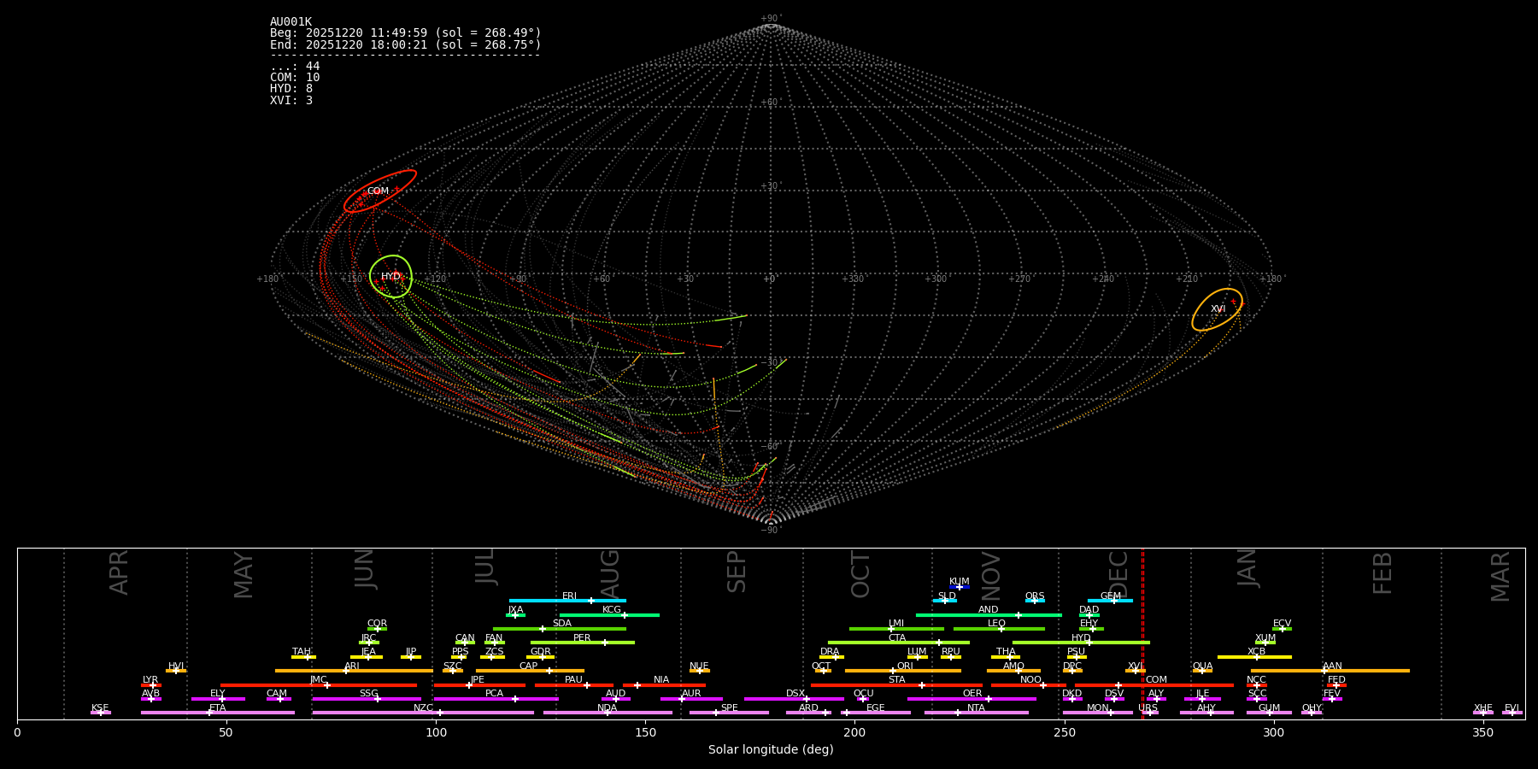Click the 'HYD: 8' count in legend

pyautogui.click(x=291, y=89)
